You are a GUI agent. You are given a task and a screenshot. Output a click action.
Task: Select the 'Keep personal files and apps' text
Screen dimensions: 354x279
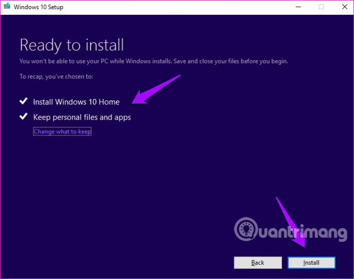(82, 117)
